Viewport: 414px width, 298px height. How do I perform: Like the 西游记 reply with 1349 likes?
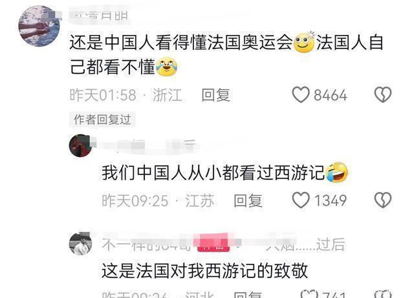(301, 200)
